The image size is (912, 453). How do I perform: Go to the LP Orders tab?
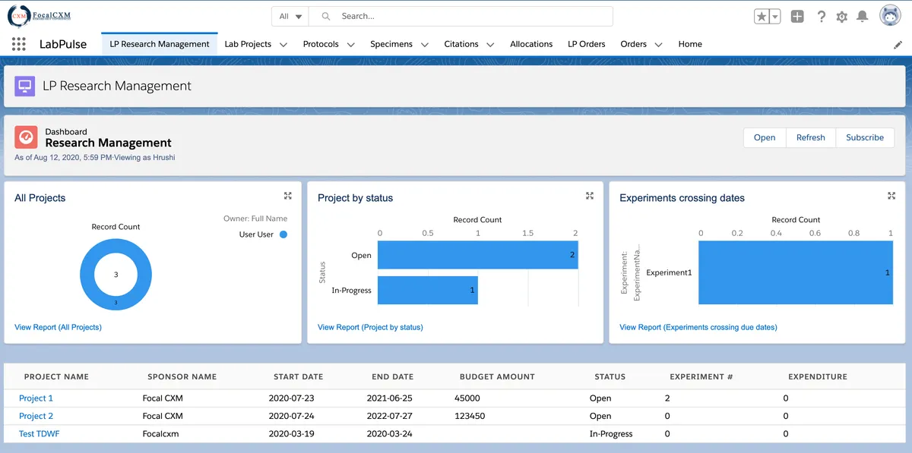point(587,44)
